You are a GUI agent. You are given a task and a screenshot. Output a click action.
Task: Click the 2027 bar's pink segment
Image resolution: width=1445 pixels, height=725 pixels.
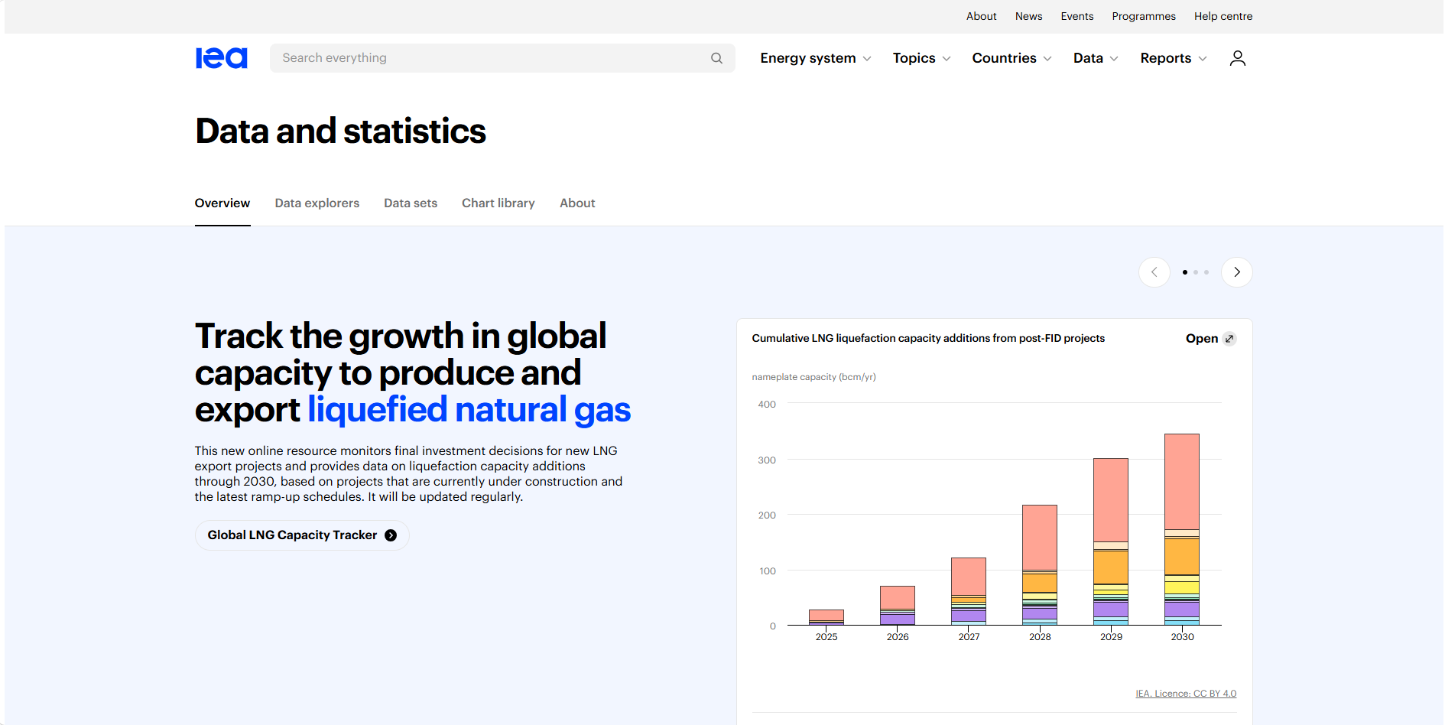pyautogui.click(x=969, y=577)
